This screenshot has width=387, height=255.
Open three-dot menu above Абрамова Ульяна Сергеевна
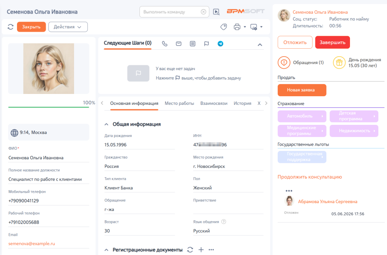[289, 191]
